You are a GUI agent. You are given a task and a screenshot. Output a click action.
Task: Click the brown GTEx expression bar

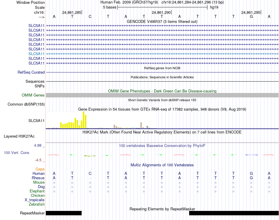141,125
